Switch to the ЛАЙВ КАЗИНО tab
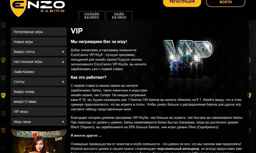The image size is (256, 153). (x=119, y=16)
